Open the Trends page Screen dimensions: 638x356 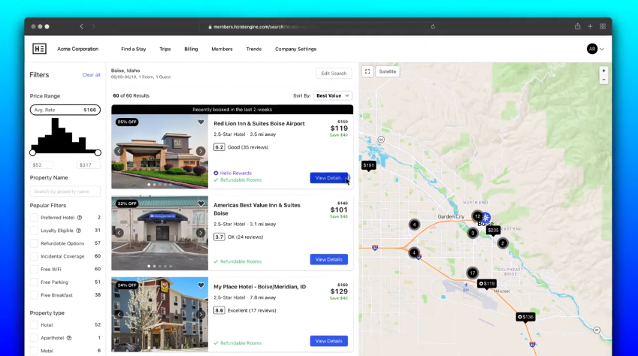[254, 49]
